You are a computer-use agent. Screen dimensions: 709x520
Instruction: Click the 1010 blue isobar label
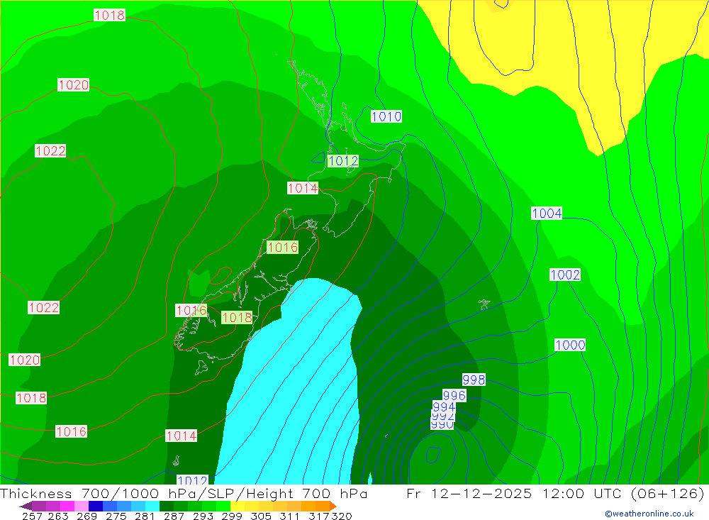(x=386, y=117)
